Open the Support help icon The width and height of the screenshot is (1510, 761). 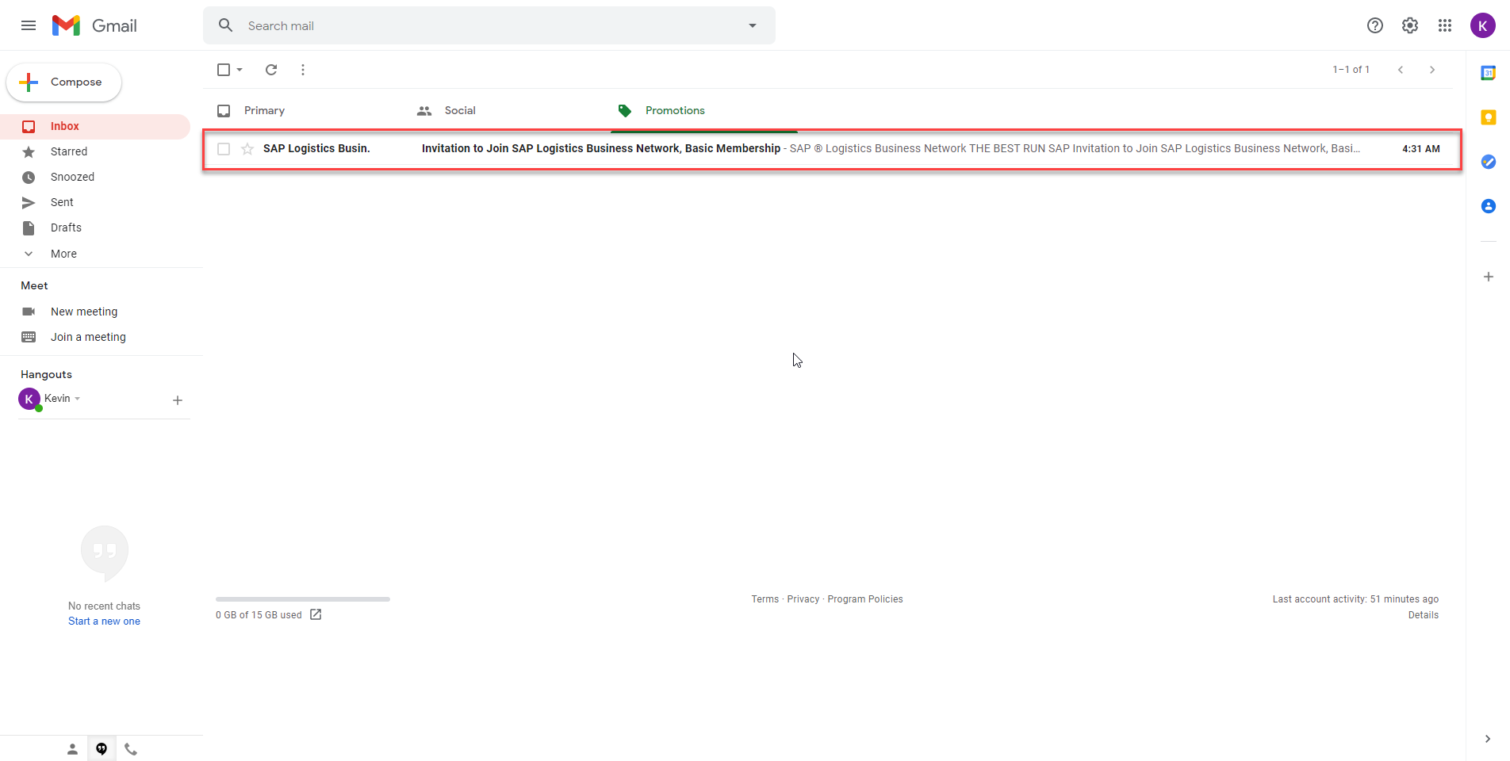click(x=1375, y=25)
